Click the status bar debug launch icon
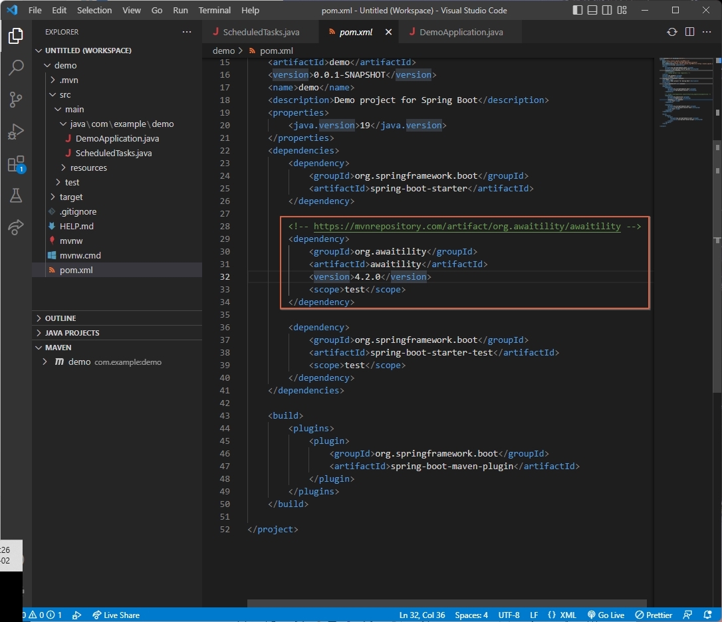The height and width of the screenshot is (622, 722). (x=77, y=615)
